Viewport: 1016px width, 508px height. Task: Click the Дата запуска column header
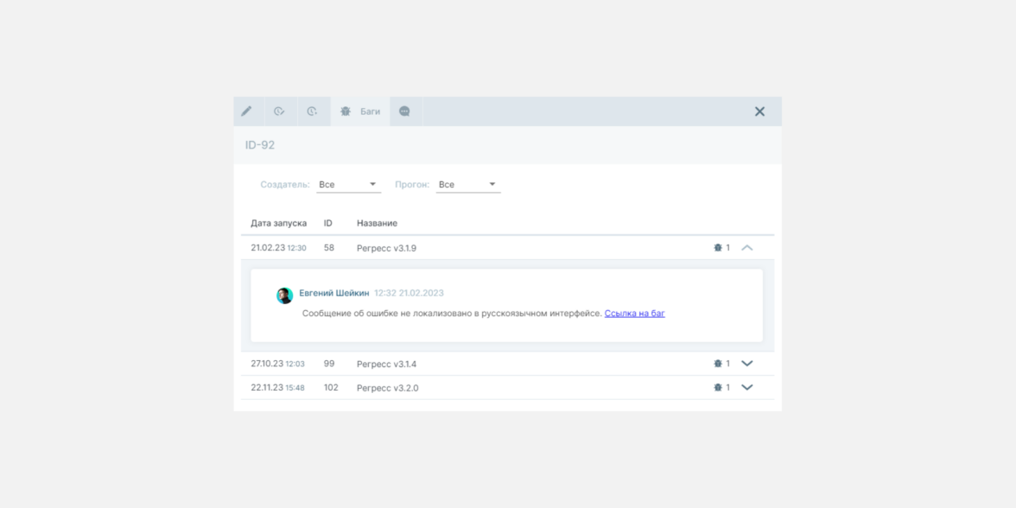tap(278, 224)
